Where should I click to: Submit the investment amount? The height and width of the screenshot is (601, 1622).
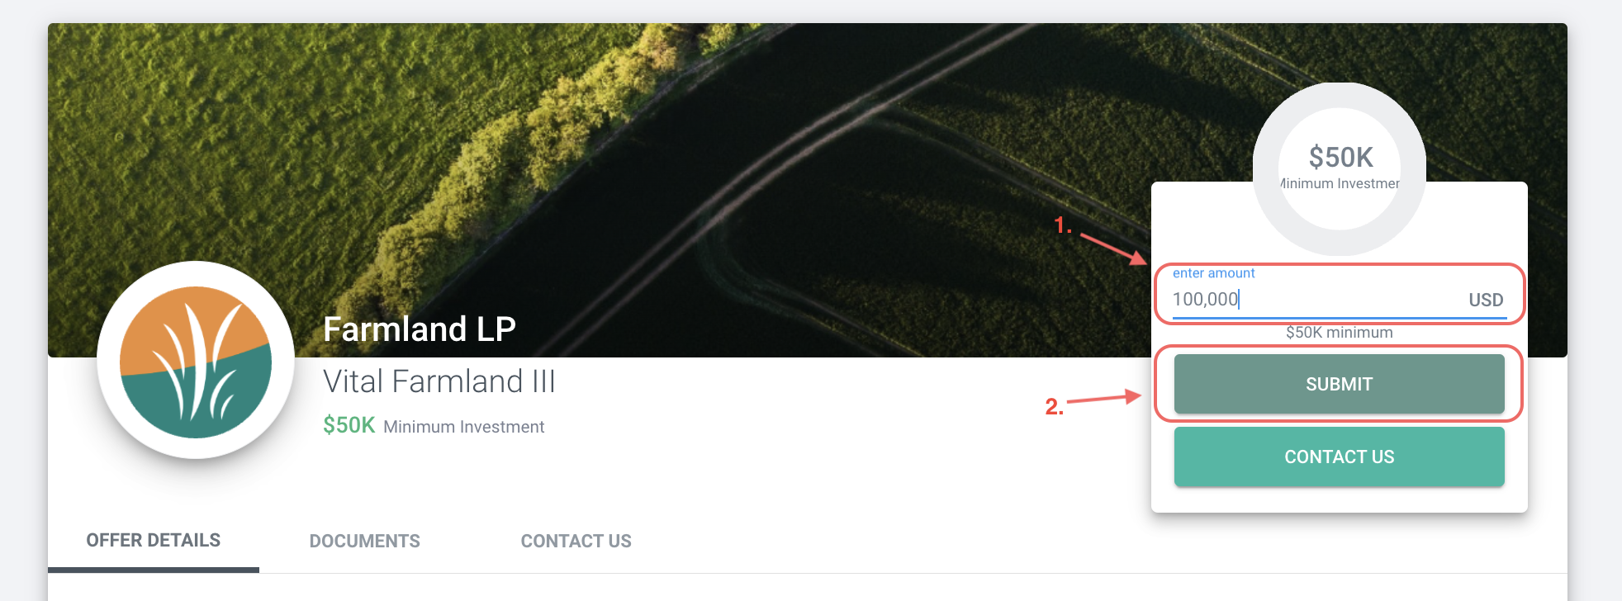coord(1339,384)
